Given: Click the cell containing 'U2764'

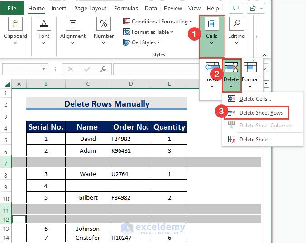Looking at the screenshot, I should [131, 174].
